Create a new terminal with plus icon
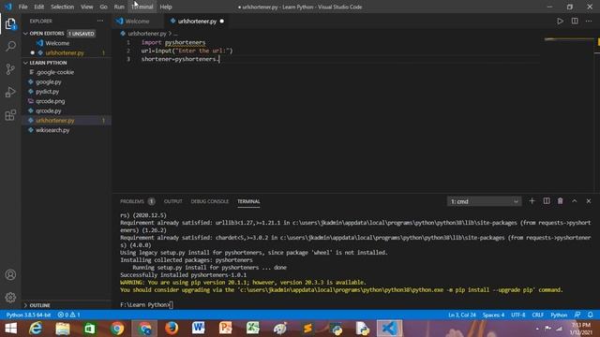Viewport: 600px width, 337px height. pyautogui.click(x=532, y=201)
